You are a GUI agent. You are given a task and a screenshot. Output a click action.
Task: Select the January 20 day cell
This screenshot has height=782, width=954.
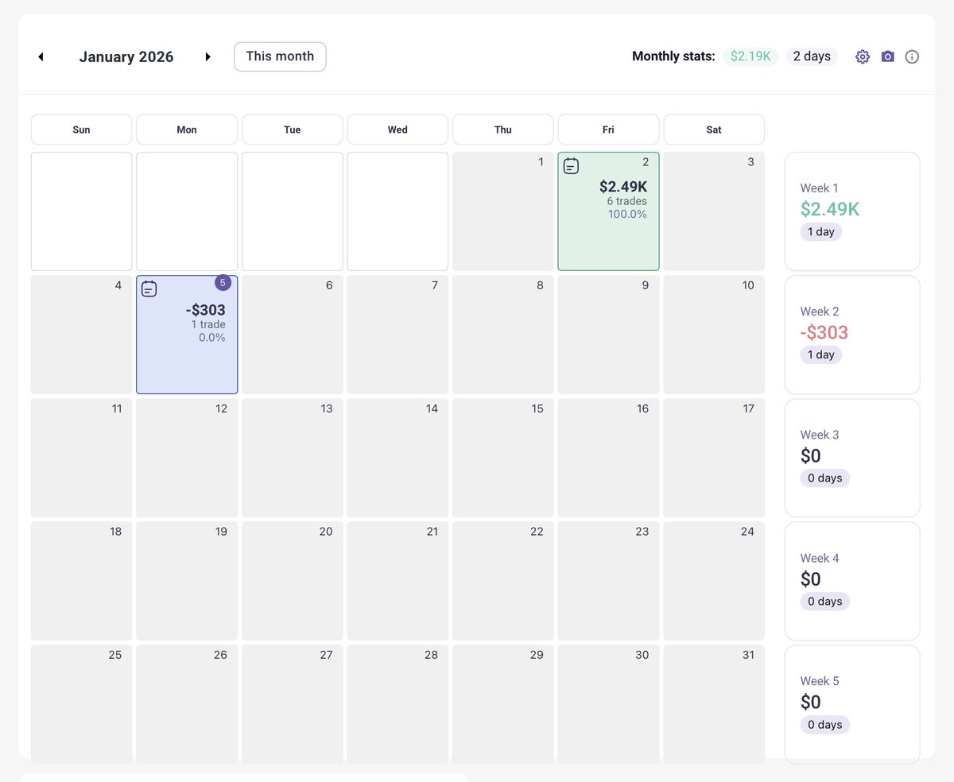point(293,581)
